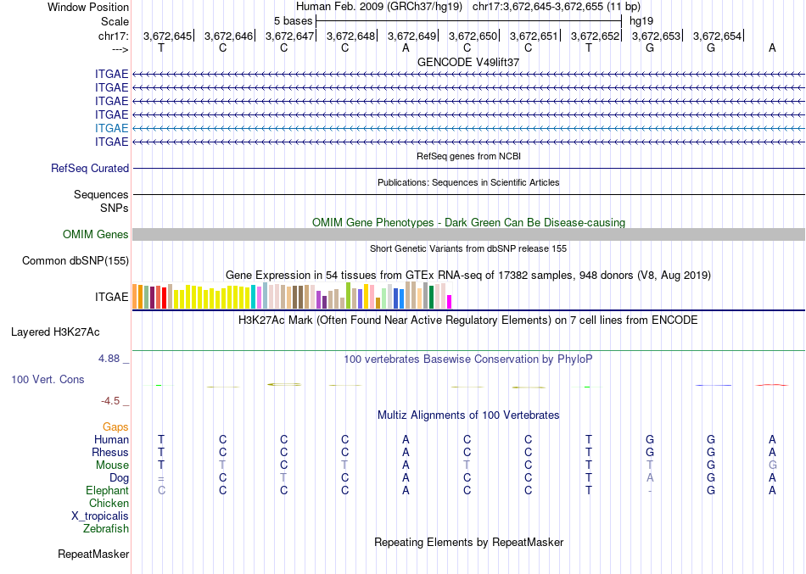
Task: Click the red bar in GTEx expression chart
Action: point(164,298)
